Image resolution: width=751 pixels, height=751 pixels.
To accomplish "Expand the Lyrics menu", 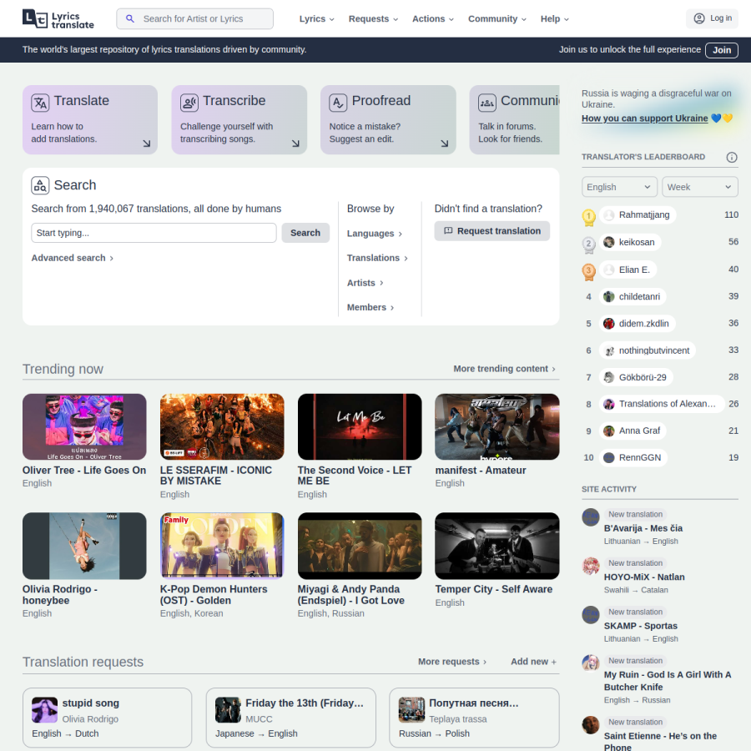I will [316, 19].
